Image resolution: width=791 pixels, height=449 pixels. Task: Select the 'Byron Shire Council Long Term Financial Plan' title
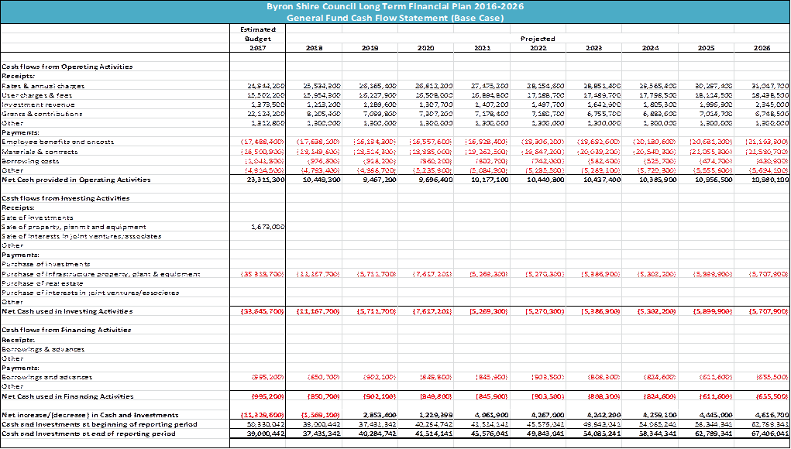pyautogui.click(x=395, y=6)
